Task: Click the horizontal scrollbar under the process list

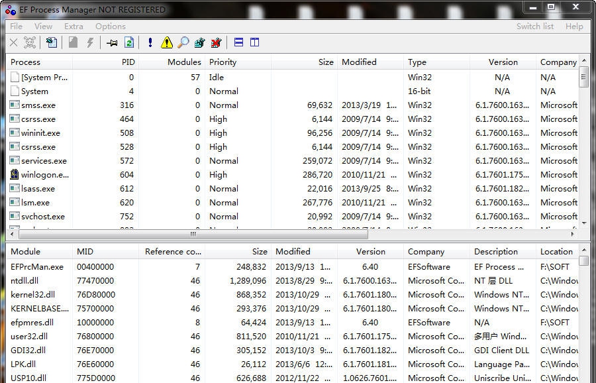Action: pyautogui.click(x=192, y=234)
